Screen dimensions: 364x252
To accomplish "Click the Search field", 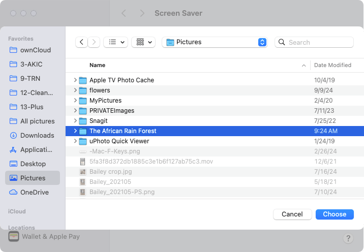I will click(x=314, y=42).
